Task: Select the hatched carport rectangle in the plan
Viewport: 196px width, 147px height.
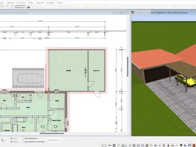Action: click(x=28, y=78)
